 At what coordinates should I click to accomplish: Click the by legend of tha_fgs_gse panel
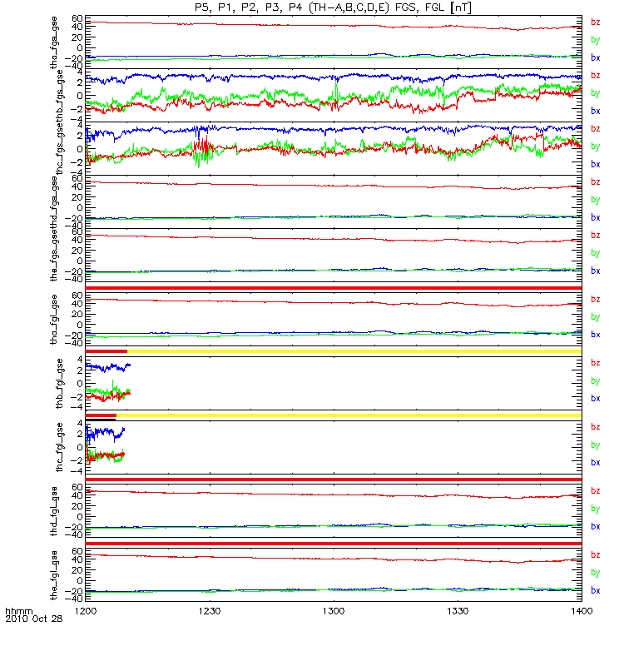click(596, 40)
